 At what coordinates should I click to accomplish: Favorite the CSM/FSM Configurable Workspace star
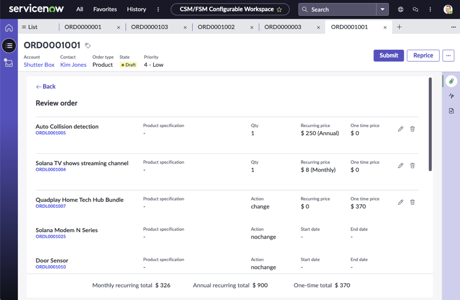pos(279,9)
